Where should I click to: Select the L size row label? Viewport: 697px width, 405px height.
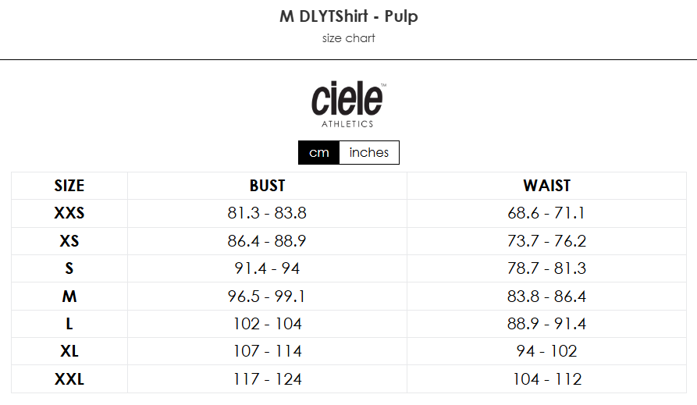69,324
